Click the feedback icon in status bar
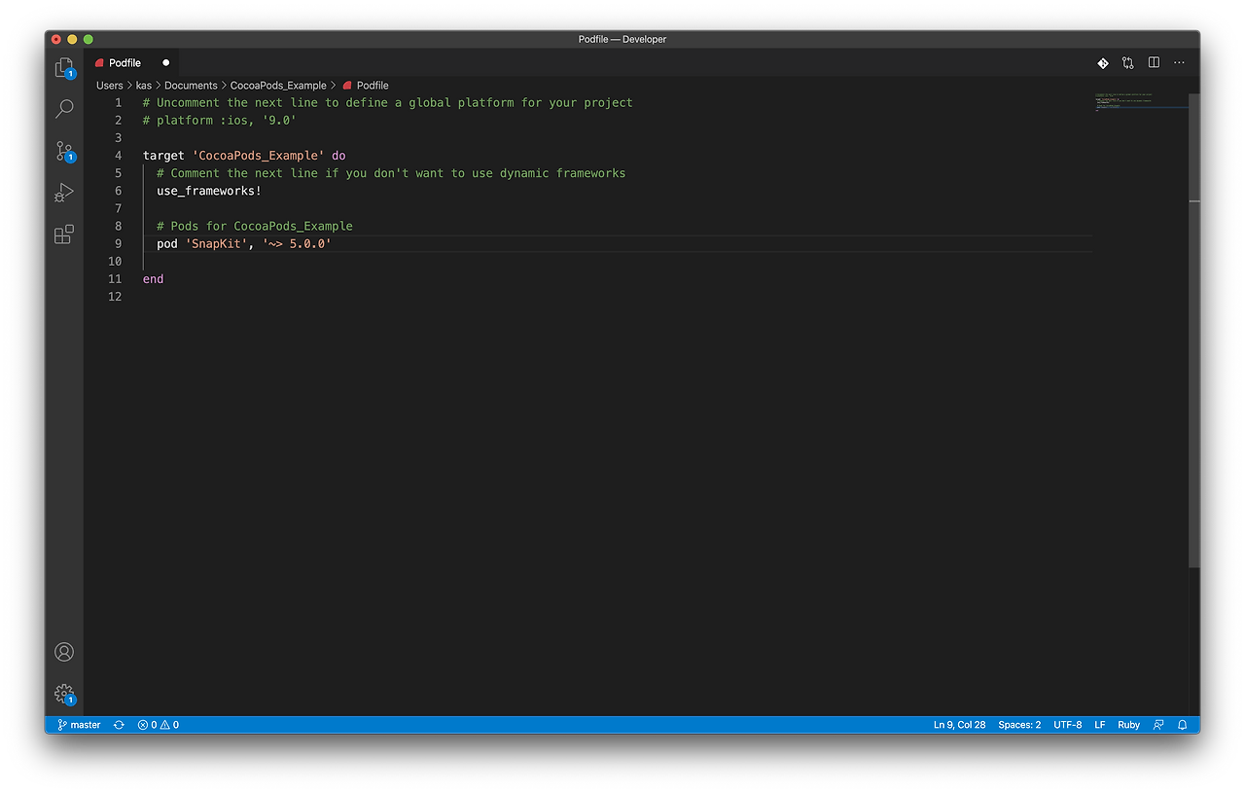The height and width of the screenshot is (793, 1245). tap(1158, 725)
